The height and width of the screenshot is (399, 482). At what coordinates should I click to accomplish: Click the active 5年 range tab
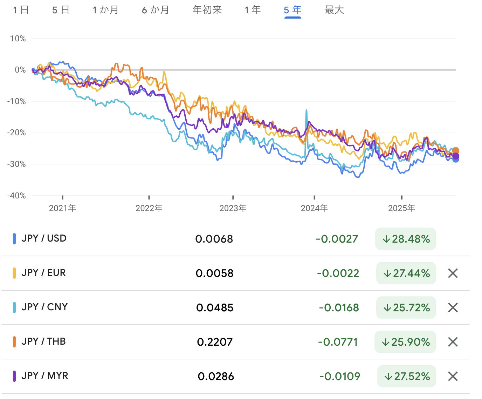coord(292,10)
